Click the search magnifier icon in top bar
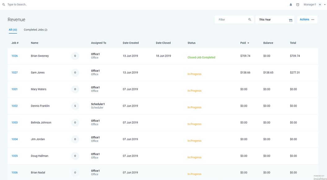 3,5
